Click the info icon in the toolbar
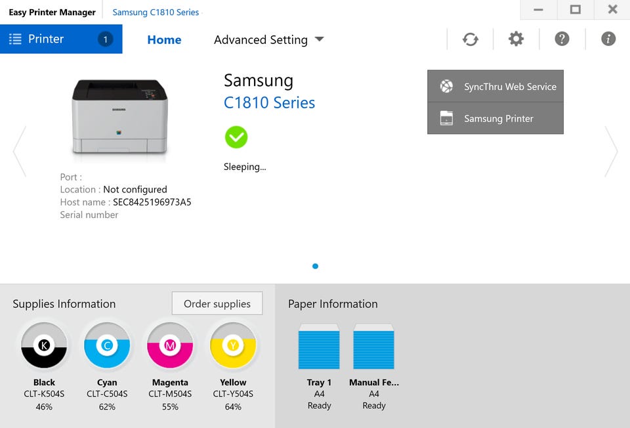This screenshot has width=630, height=428. [608, 39]
